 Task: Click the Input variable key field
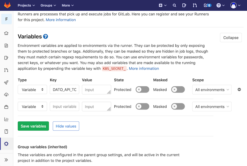[64, 106]
